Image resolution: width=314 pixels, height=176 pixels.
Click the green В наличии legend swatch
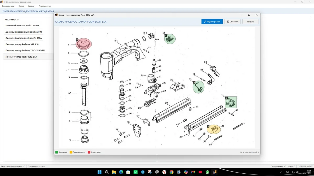click(57, 152)
